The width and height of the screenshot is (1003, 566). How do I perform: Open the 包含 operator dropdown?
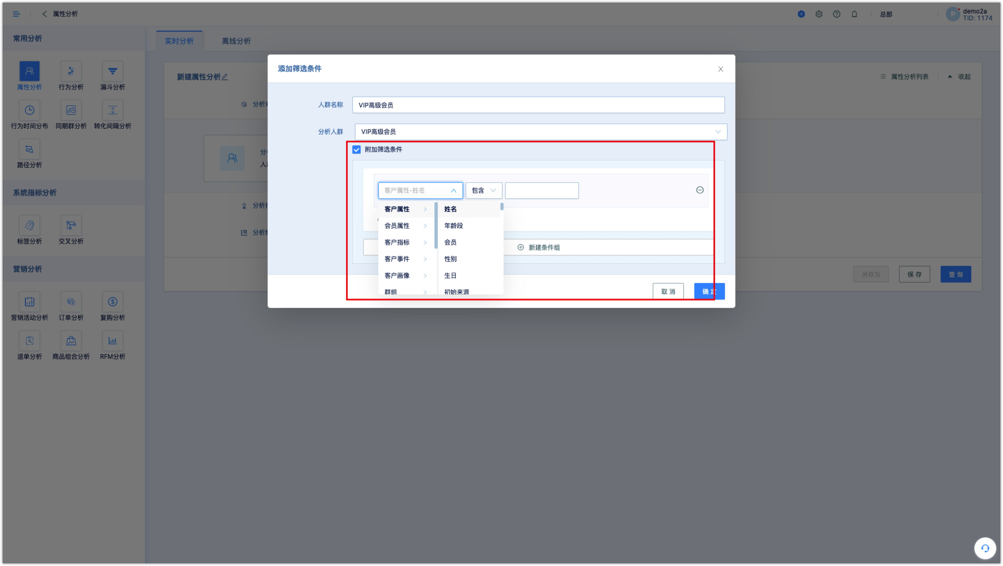coord(484,190)
